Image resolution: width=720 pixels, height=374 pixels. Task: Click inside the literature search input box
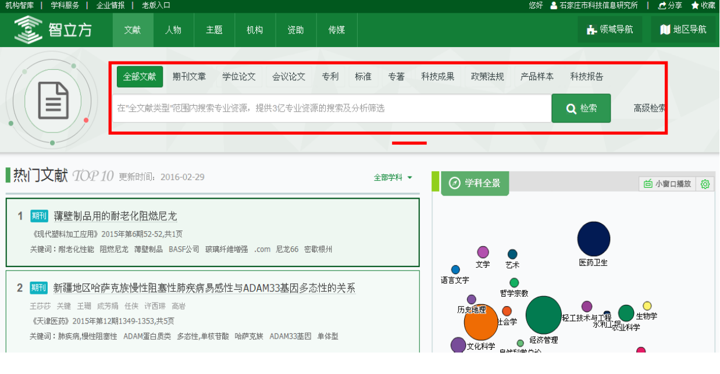tap(332, 109)
